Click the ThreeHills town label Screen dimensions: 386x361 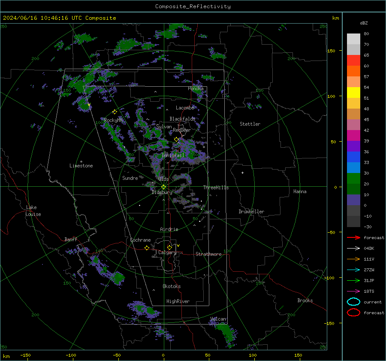coord(216,188)
